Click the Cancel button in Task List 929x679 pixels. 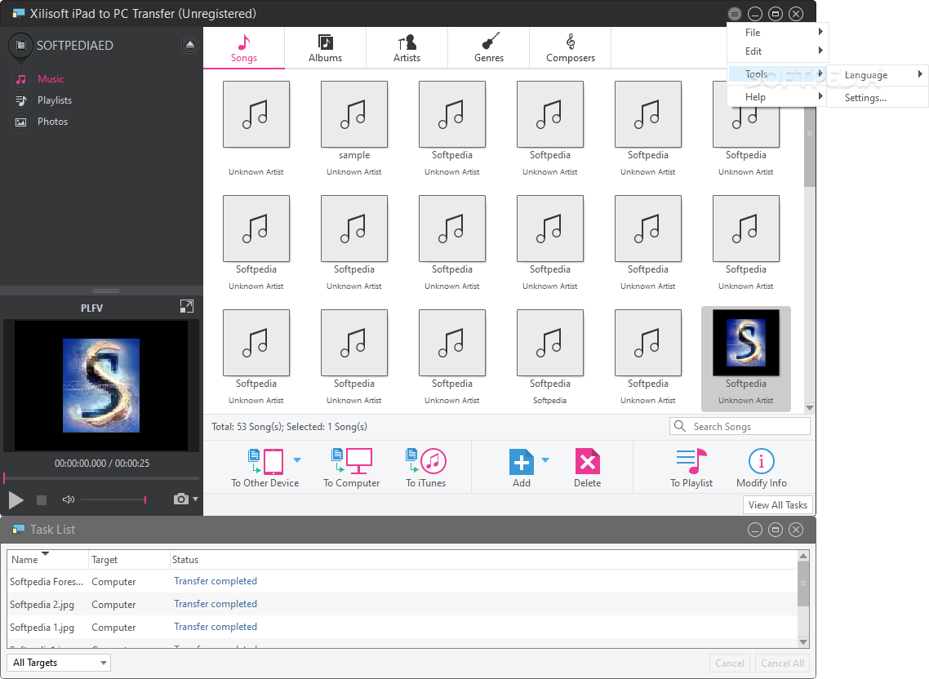click(729, 663)
